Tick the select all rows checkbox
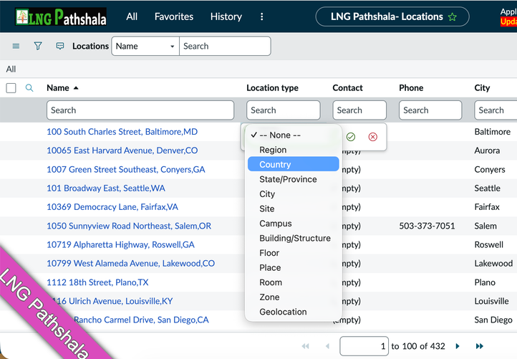This screenshot has width=517, height=359. pos(11,88)
